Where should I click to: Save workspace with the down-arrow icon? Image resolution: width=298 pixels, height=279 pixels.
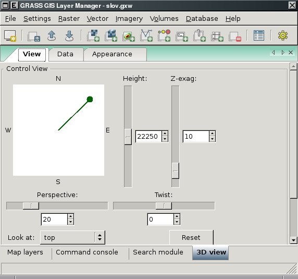69,35
